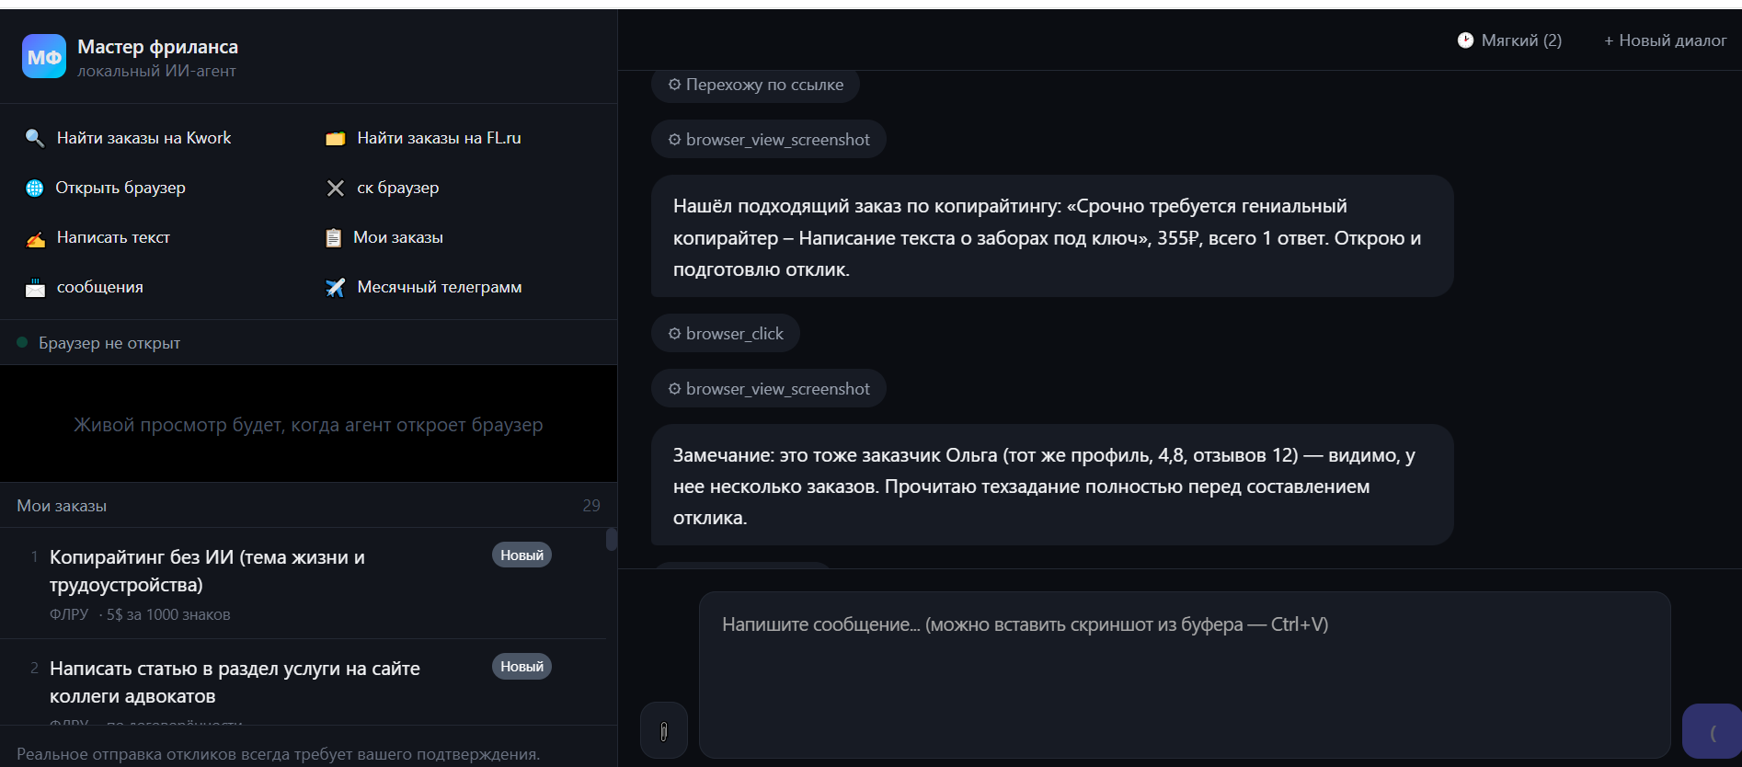Click the X icon beside ск браузер
The height and width of the screenshot is (767, 1742).
tap(335, 188)
